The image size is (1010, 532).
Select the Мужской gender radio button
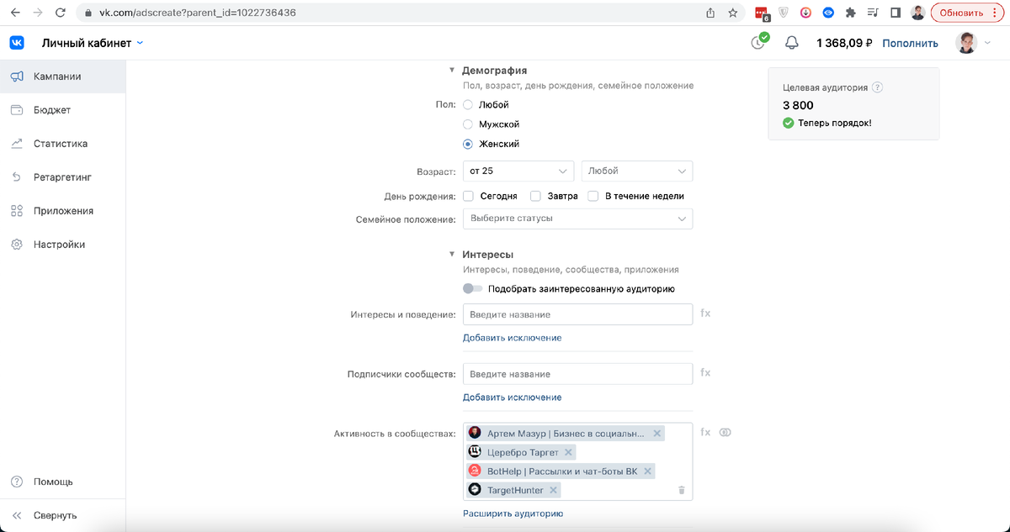coord(467,124)
